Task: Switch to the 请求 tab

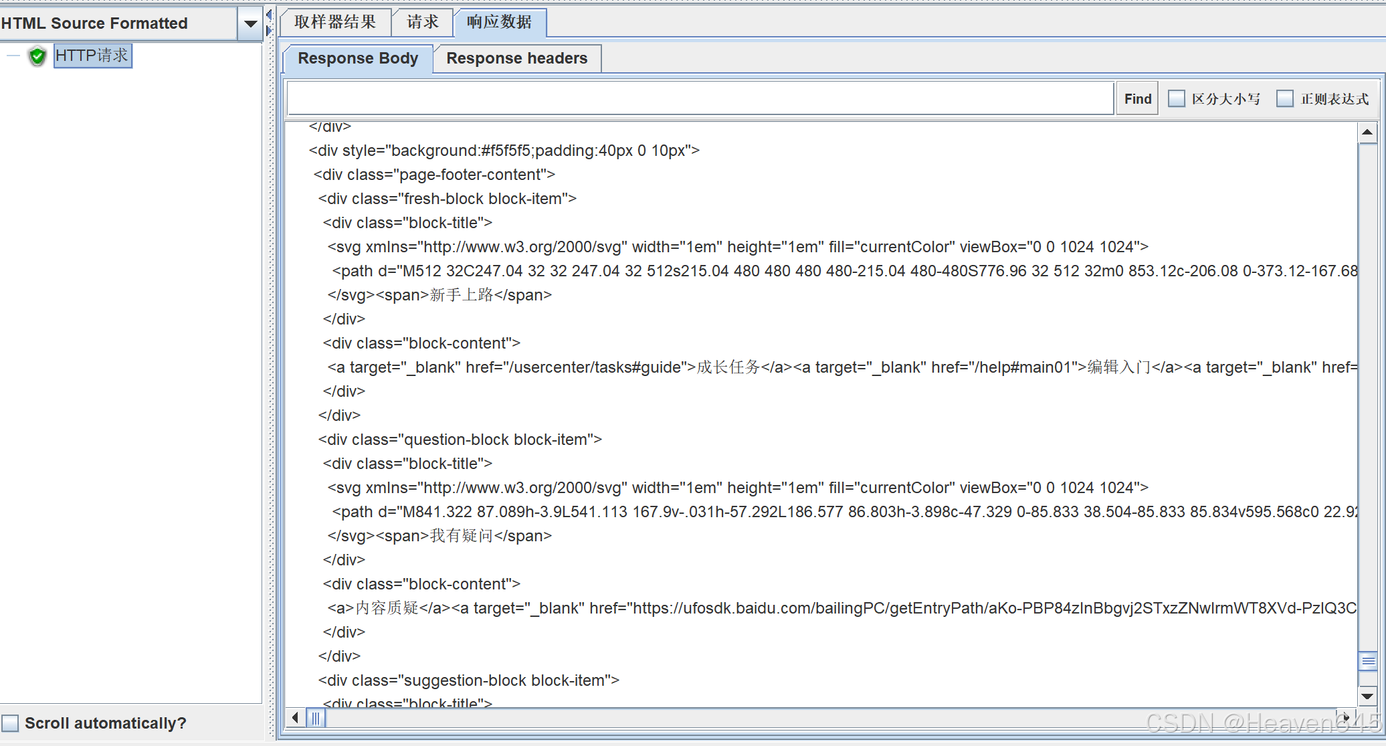Action: 421,22
